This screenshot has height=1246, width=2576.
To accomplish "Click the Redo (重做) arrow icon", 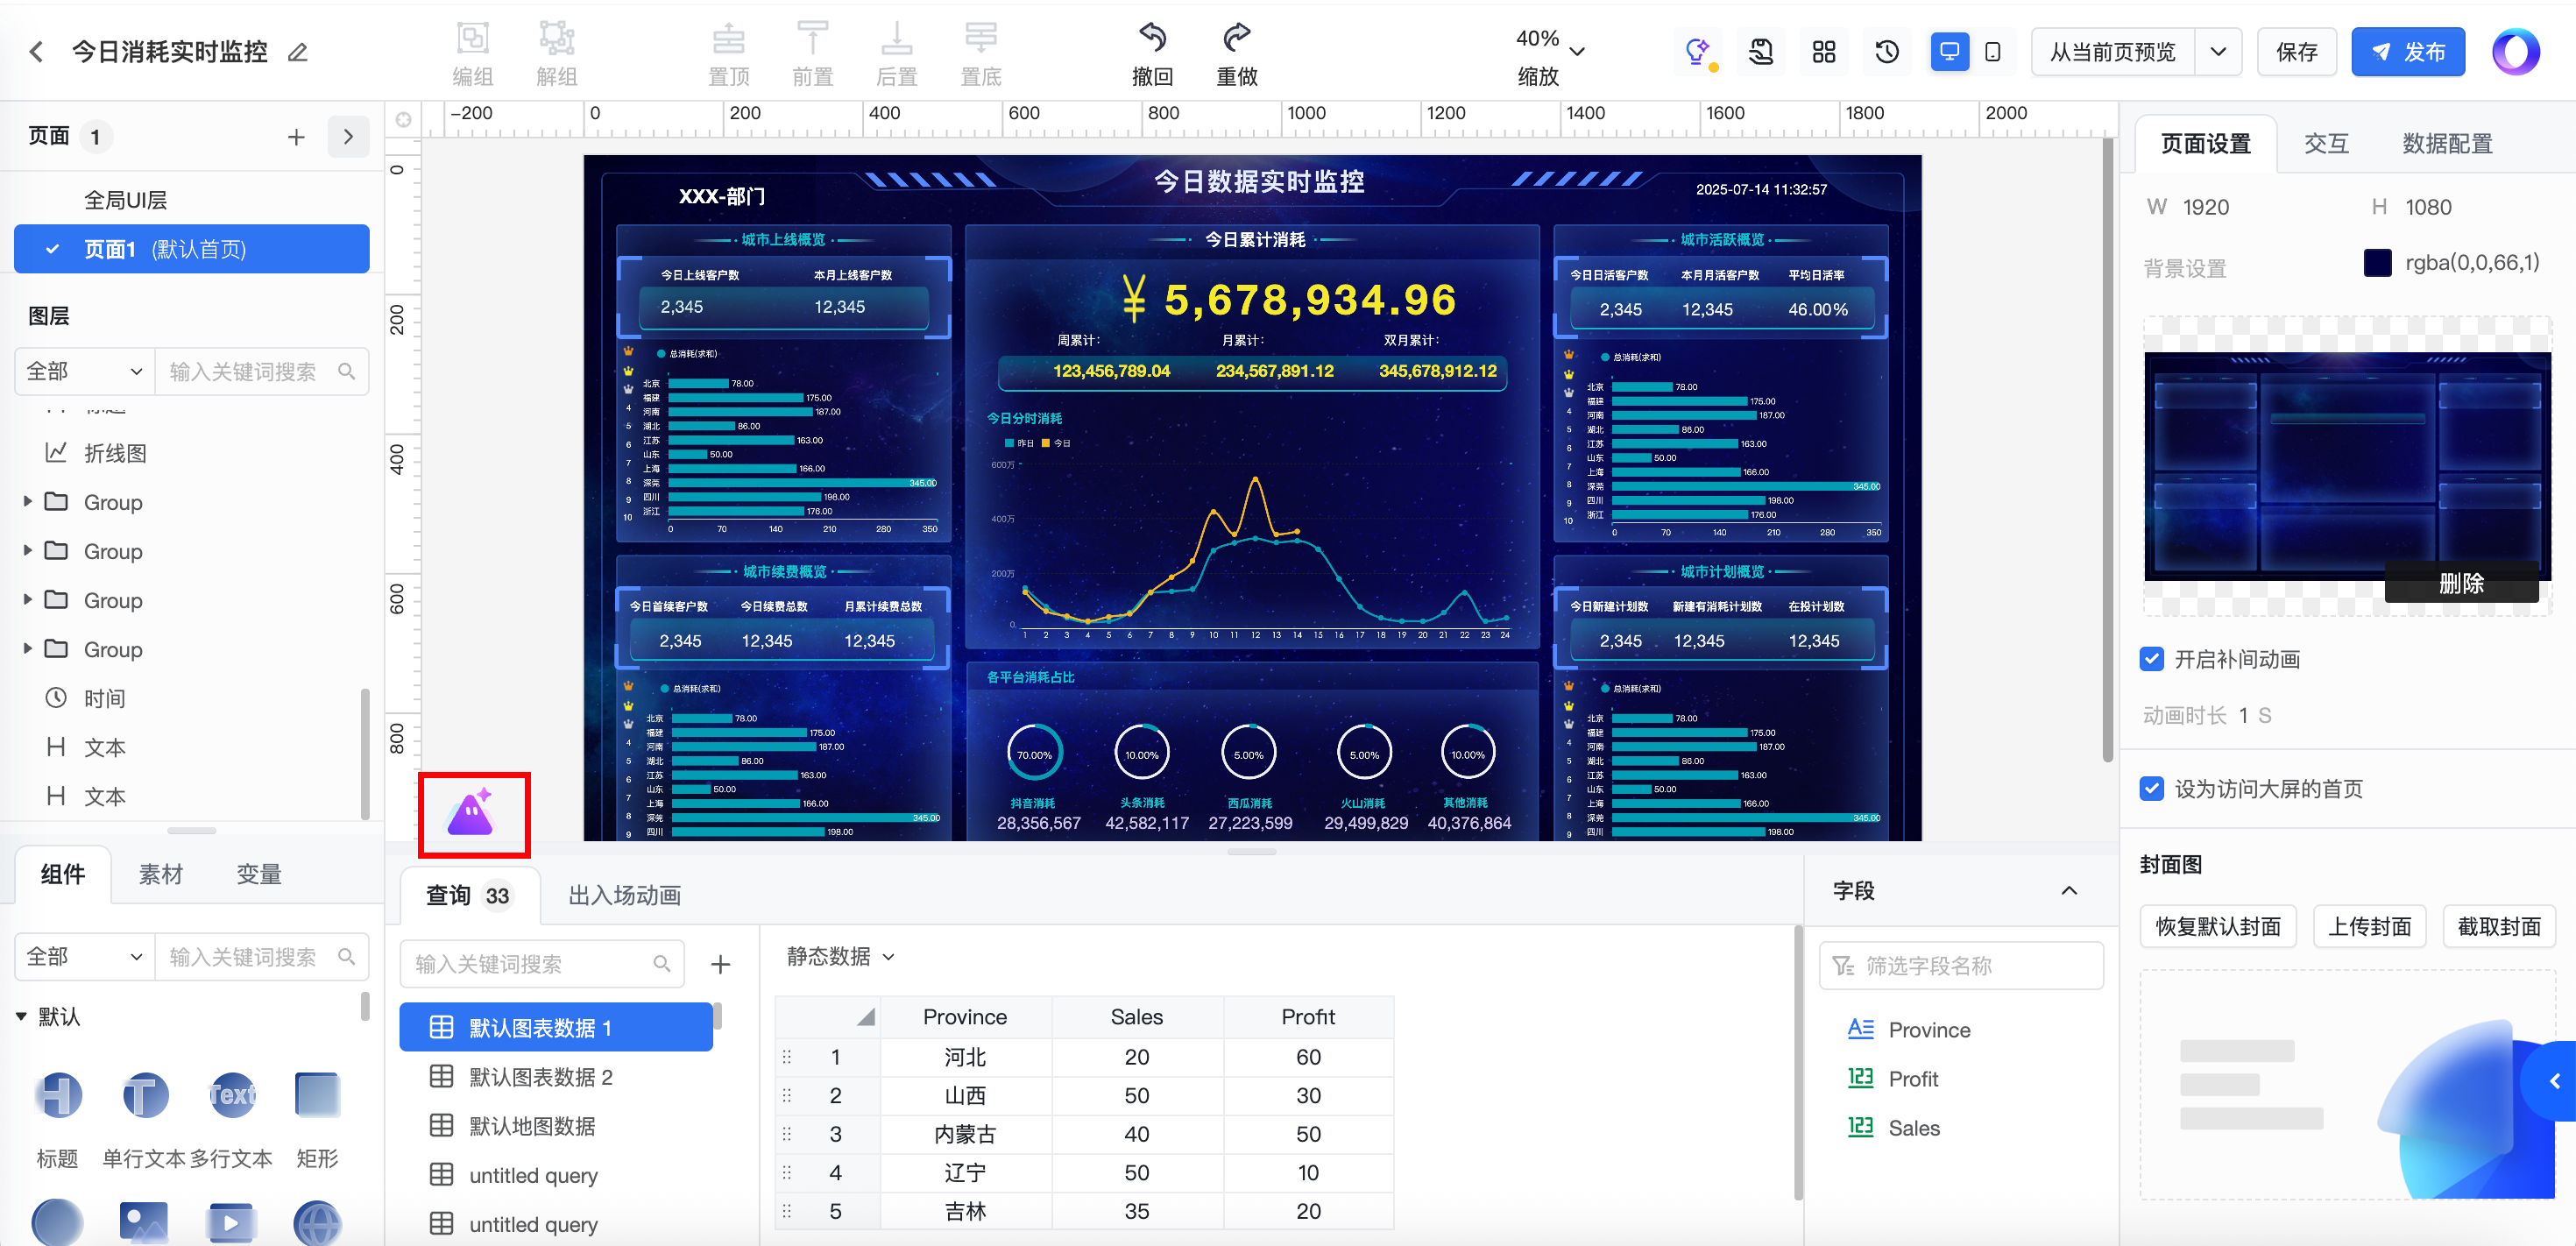I will 1236,38.
